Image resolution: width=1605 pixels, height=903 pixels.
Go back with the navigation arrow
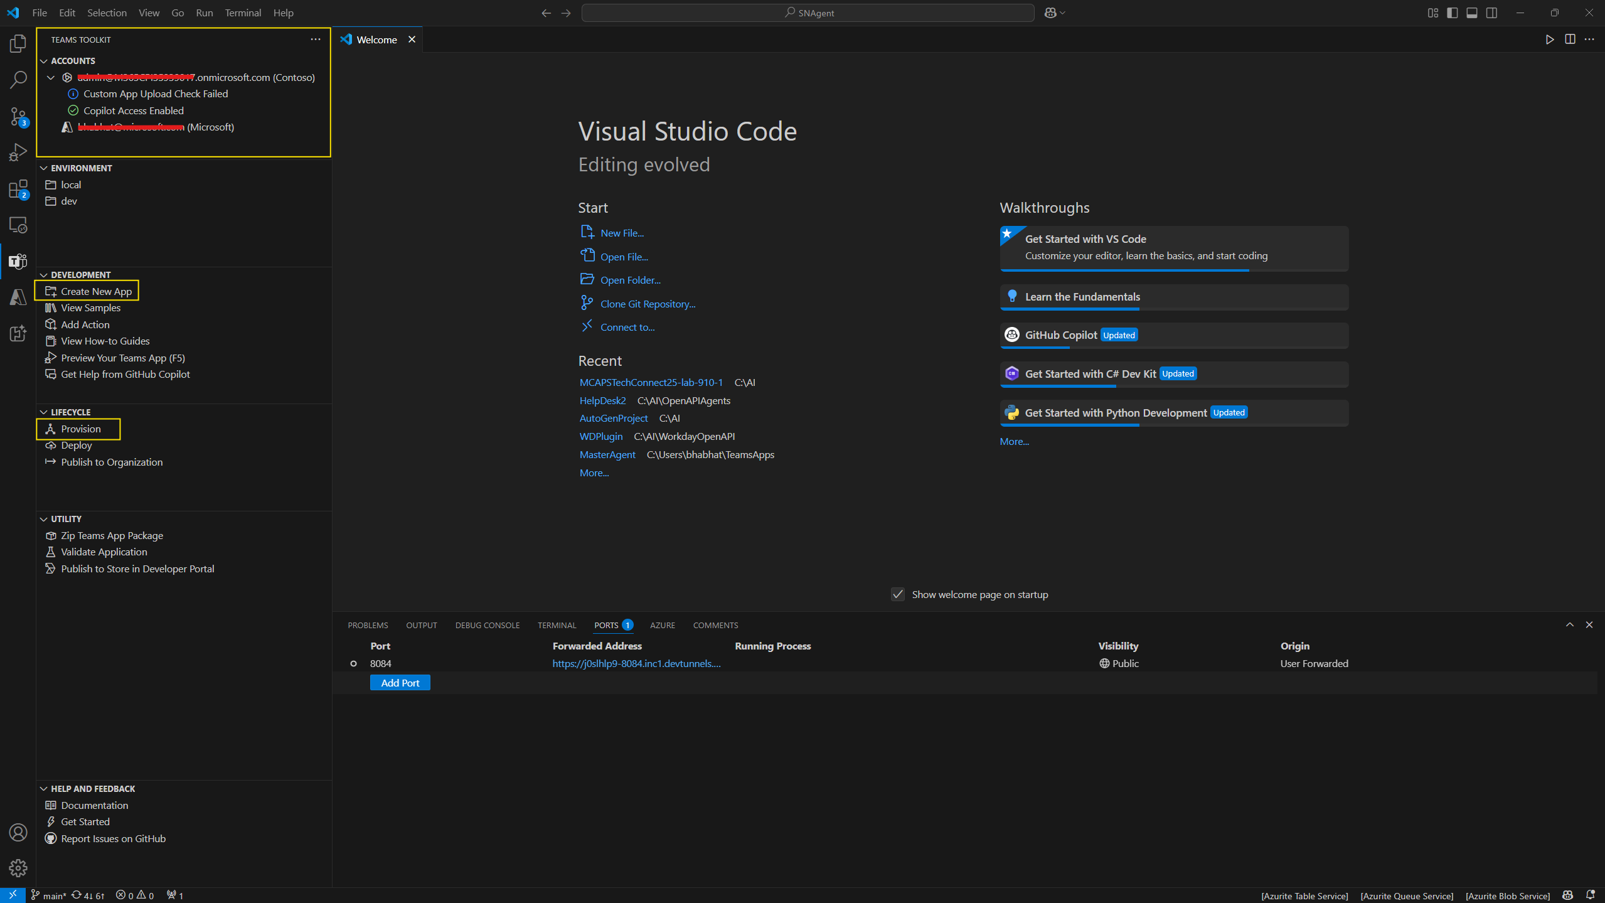pos(546,13)
